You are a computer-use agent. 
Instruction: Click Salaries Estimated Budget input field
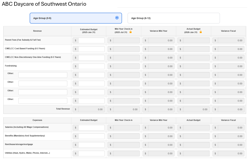91,128
